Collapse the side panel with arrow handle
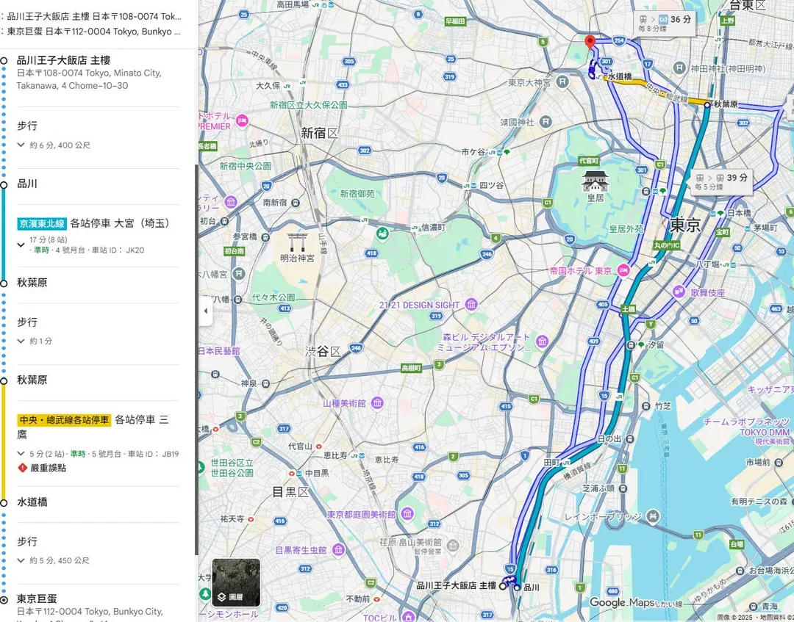 pyautogui.click(x=205, y=311)
